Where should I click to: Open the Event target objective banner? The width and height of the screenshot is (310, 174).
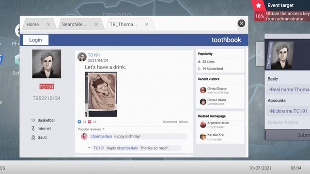282,16
